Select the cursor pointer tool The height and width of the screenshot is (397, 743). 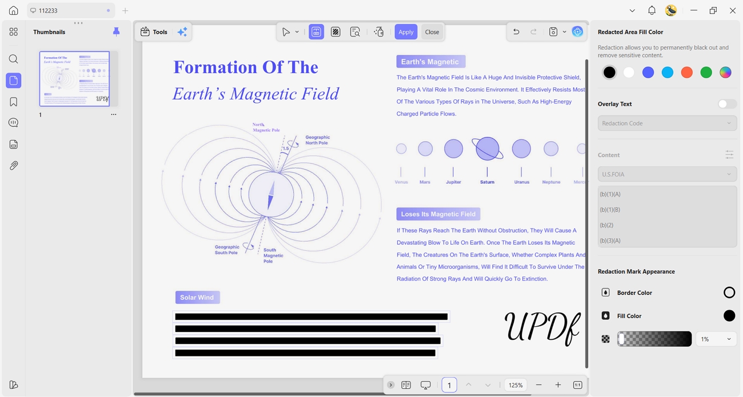coord(286,32)
